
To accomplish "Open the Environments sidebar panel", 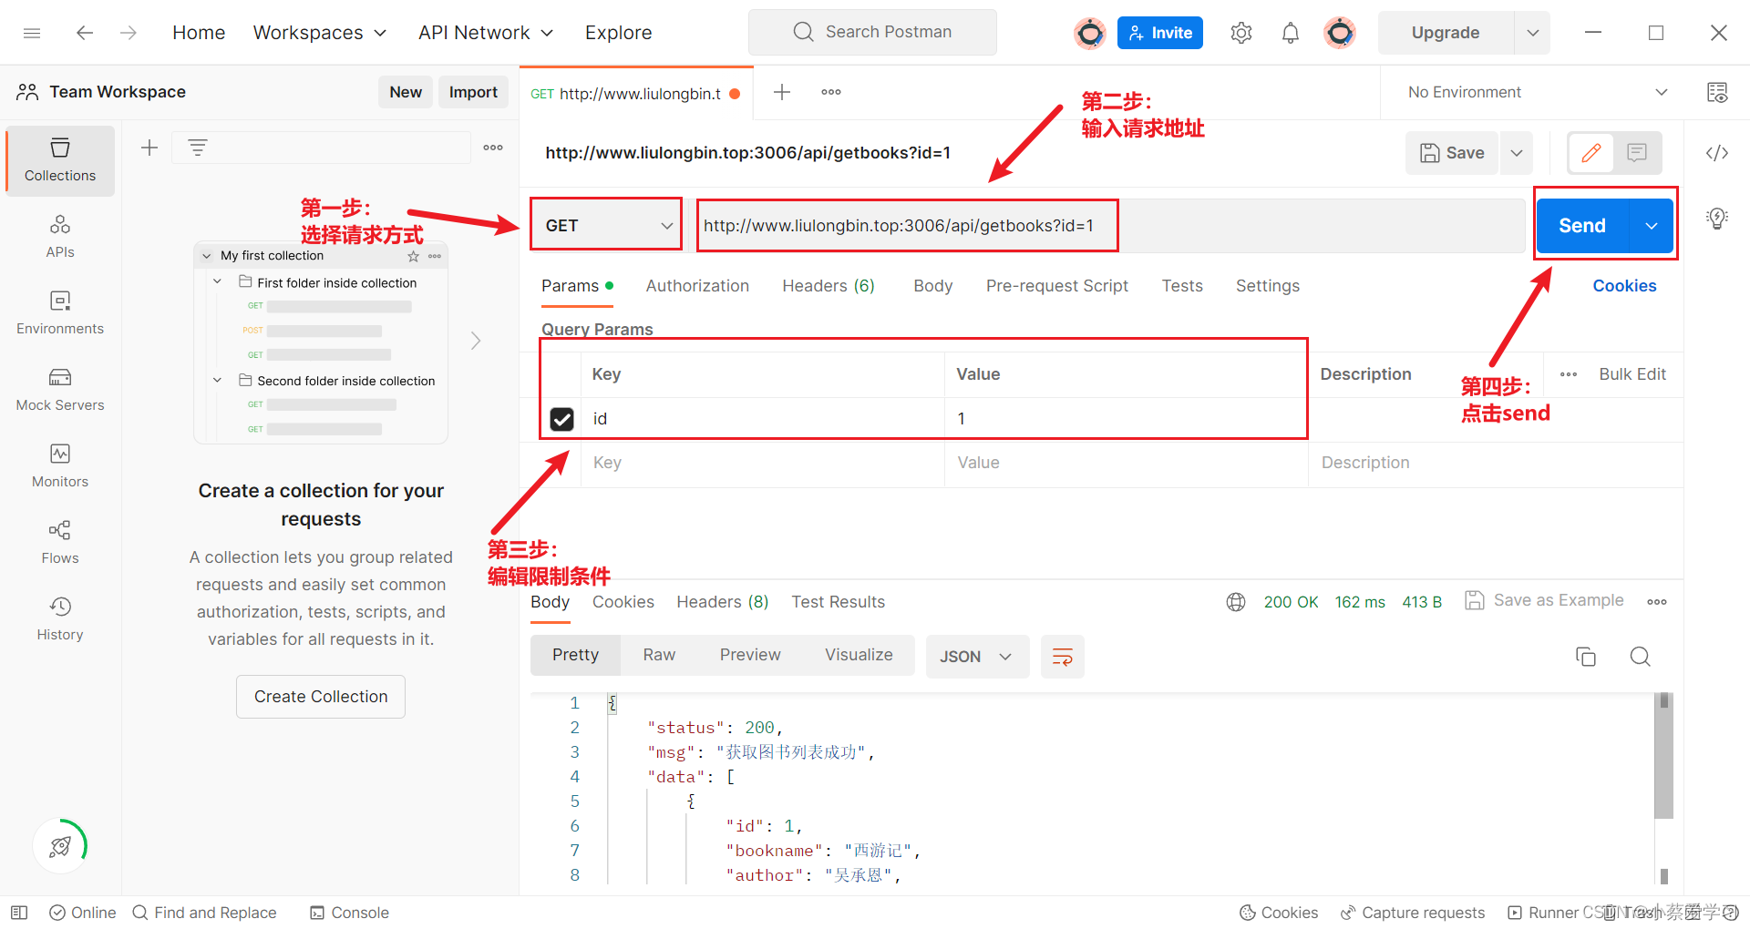I will coord(60,313).
